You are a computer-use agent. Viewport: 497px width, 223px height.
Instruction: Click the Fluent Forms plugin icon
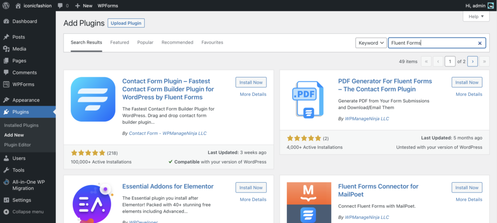pyautogui.click(x=93, y=99)
